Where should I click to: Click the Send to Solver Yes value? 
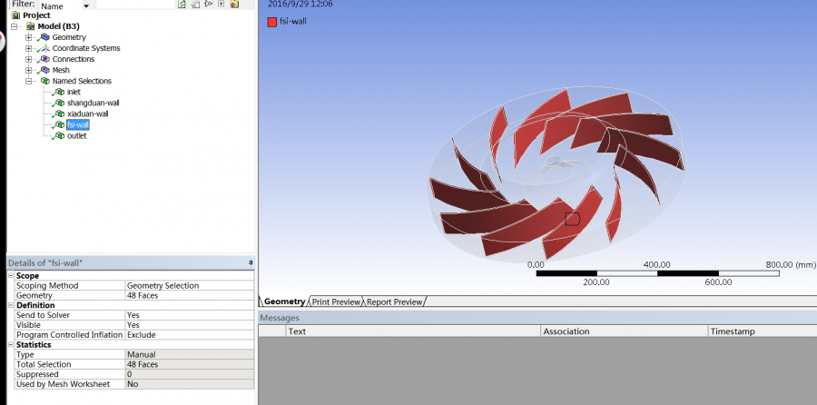tap(190, 315)
